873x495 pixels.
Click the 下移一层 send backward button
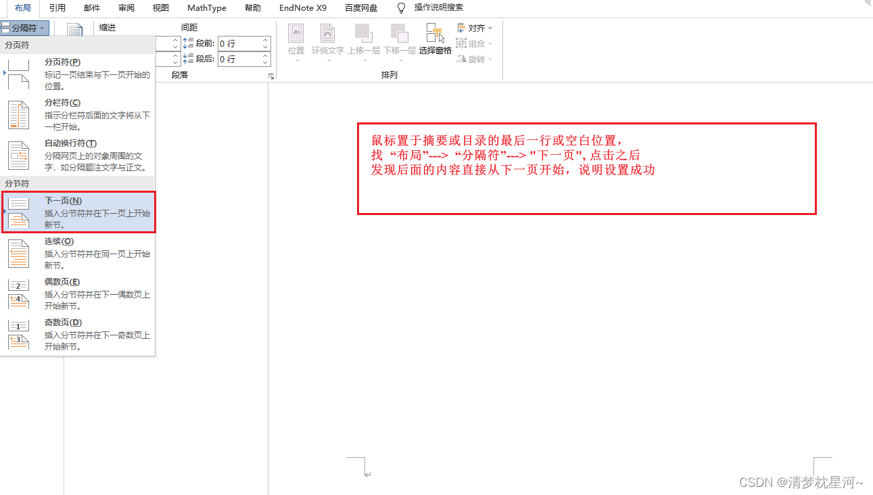400,42
